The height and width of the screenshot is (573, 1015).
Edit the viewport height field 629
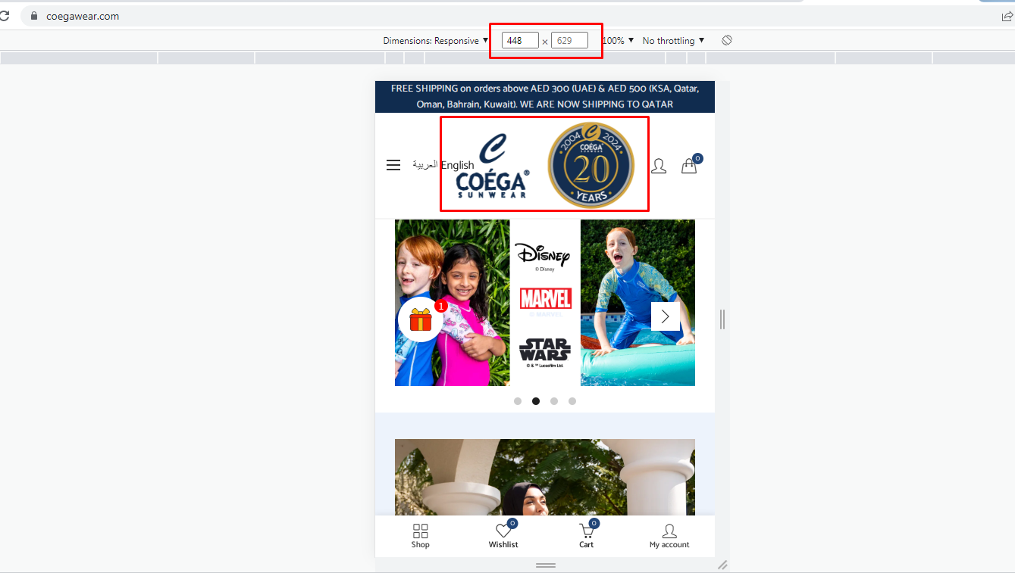(x=569, y=41)
